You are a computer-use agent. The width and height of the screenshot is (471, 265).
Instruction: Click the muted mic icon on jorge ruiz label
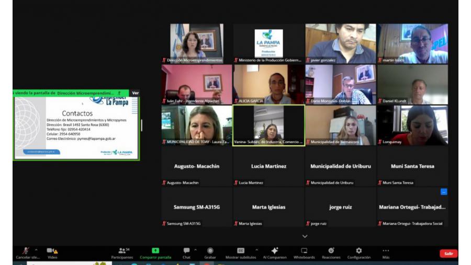pyautogui.click(x=308, y=223)
